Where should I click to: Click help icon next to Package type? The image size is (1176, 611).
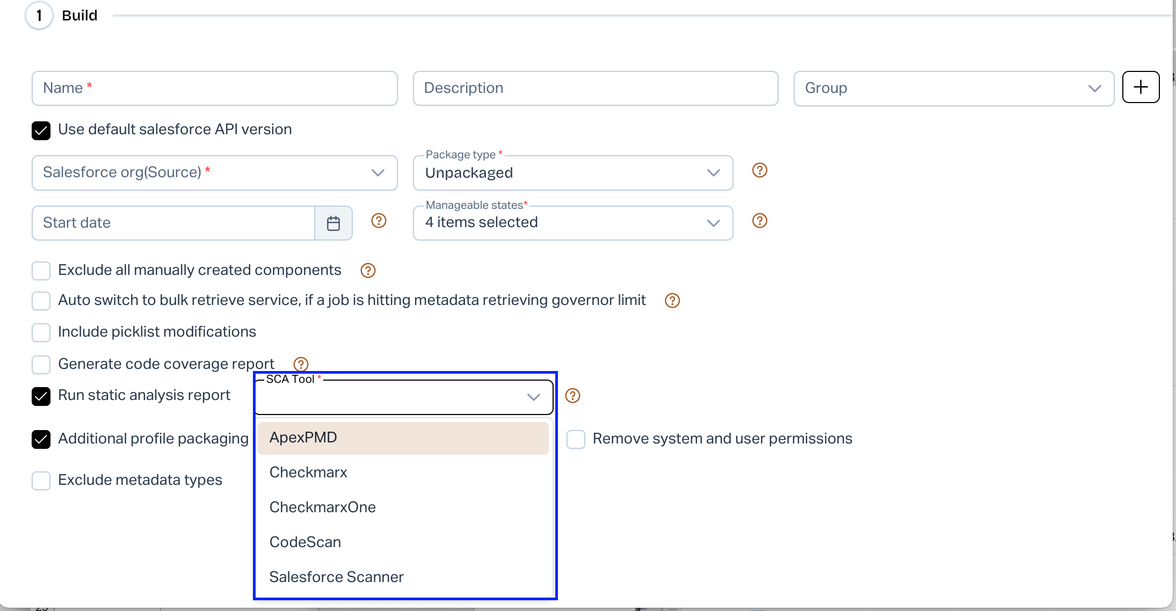pyautogui.click(x=759, y=170)
